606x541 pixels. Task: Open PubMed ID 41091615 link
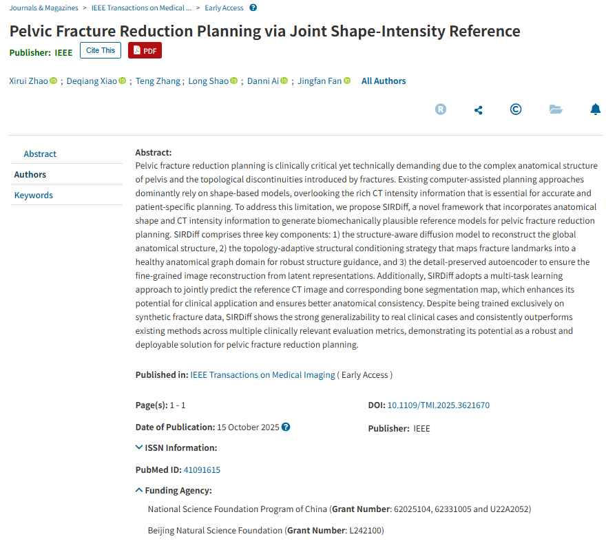pyautogui.click(x=202, y=470)
